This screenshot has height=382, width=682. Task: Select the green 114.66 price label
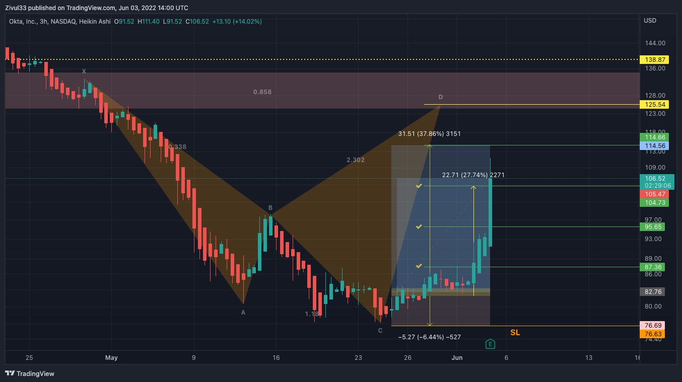click(x=654, y=137)
